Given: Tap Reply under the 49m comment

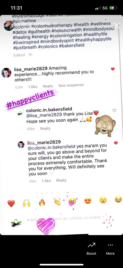Looking at the screenshot, I should 45,128.
